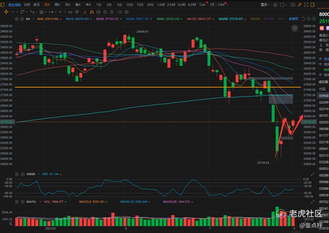The height and width of the screenshot is (233, 329).
Task: Remove the MAVOL indicator
Action: tap(22, 202)
